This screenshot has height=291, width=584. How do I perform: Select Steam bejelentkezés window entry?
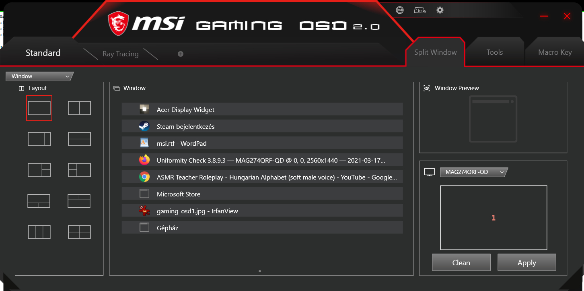click(x=262, y=126)
